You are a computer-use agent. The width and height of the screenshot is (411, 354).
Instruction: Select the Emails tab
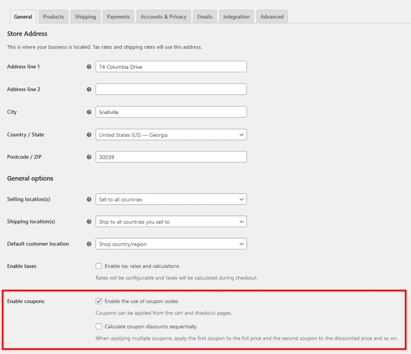pos(205,16)
